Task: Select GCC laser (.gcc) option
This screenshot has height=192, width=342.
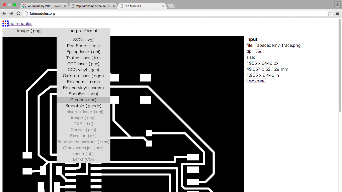Action: tap(83, 64)
